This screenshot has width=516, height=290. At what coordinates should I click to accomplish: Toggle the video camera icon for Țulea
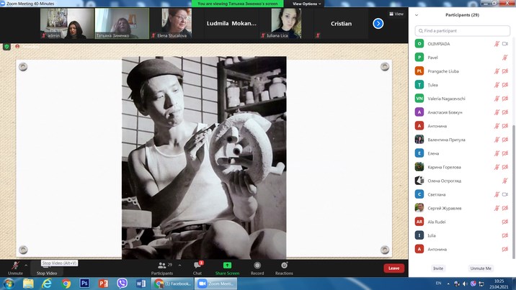(x=505, y=85)
